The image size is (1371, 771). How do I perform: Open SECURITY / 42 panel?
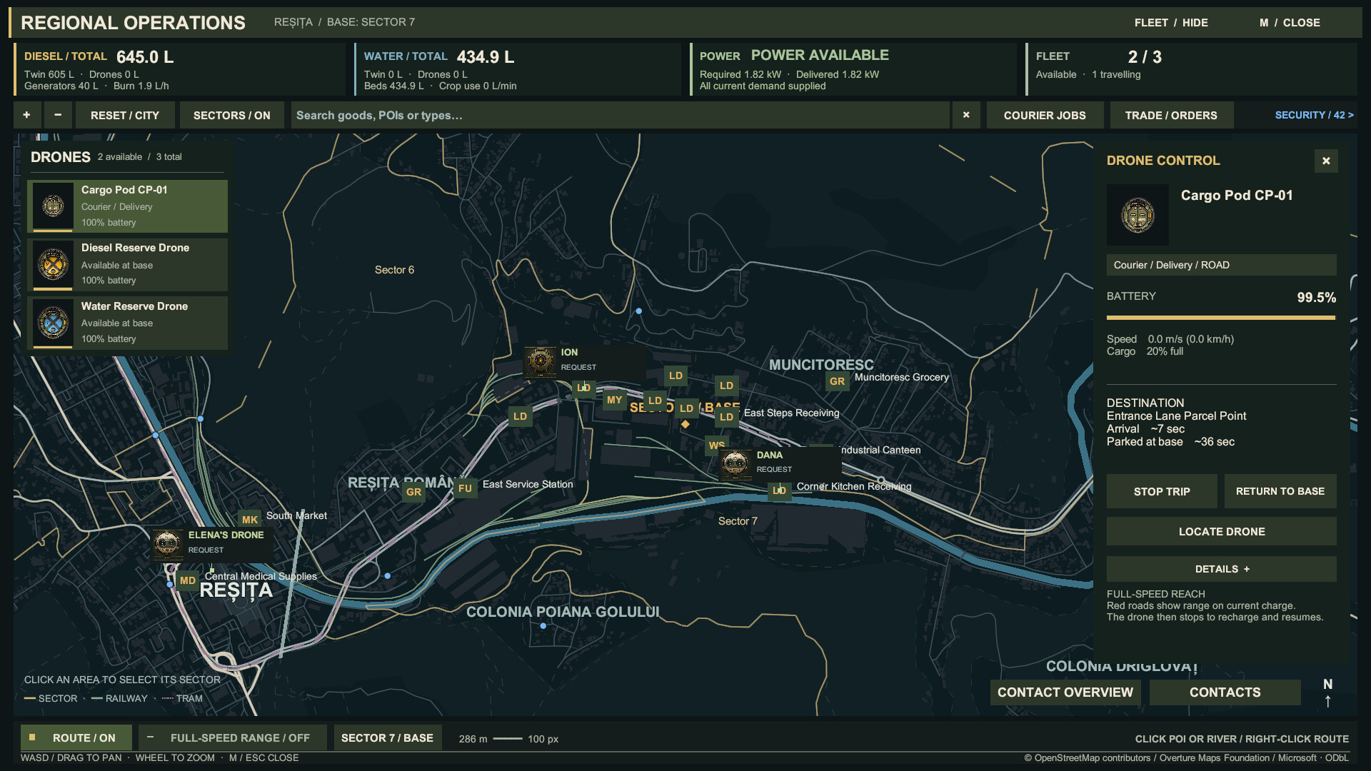pos(1314,115)
